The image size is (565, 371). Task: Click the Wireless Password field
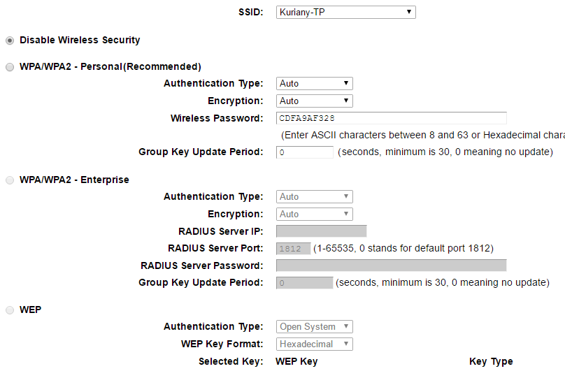click(x=391, y=118)
